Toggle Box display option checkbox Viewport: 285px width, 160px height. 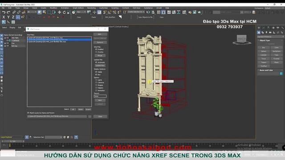pos(96,75)
